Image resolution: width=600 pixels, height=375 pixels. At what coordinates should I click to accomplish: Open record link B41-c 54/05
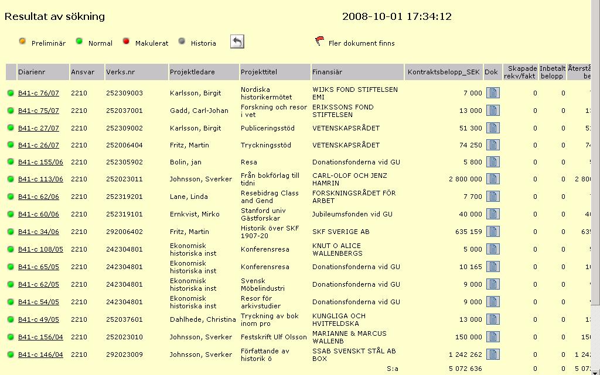(x=39, y=302)
